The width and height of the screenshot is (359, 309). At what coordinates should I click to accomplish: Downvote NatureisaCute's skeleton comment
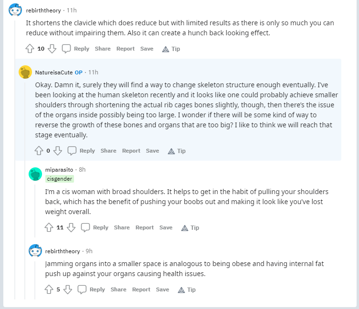coord(58,151)
